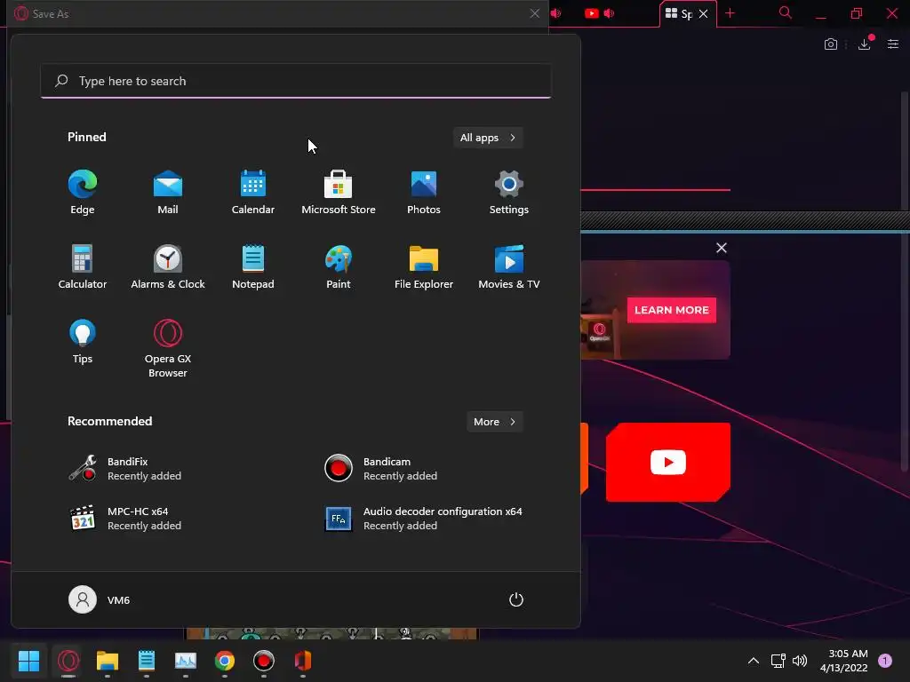
Task: Show hidden system tray icons
Action: click(754, 661)
